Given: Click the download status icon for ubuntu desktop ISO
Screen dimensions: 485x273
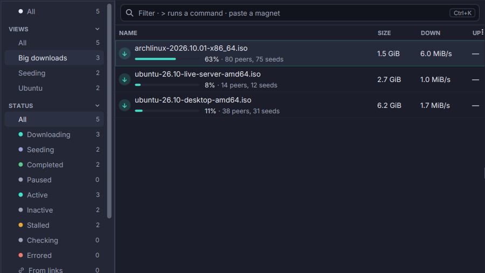Looking at the screenshot, I should point(124,106).
